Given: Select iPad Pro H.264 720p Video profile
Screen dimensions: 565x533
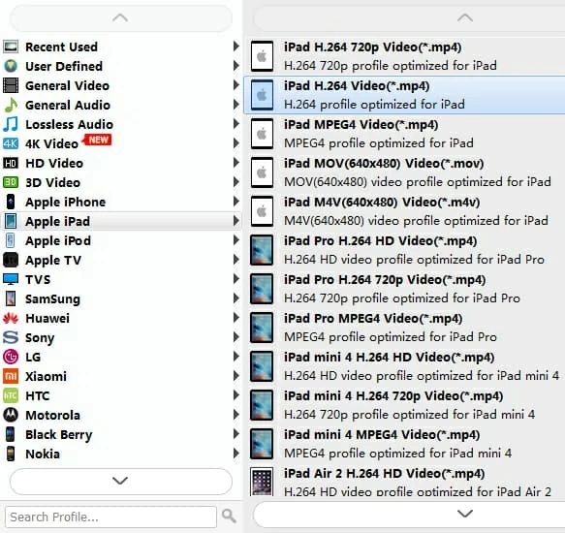Looking at the screenshot, I should pos(404,289).
